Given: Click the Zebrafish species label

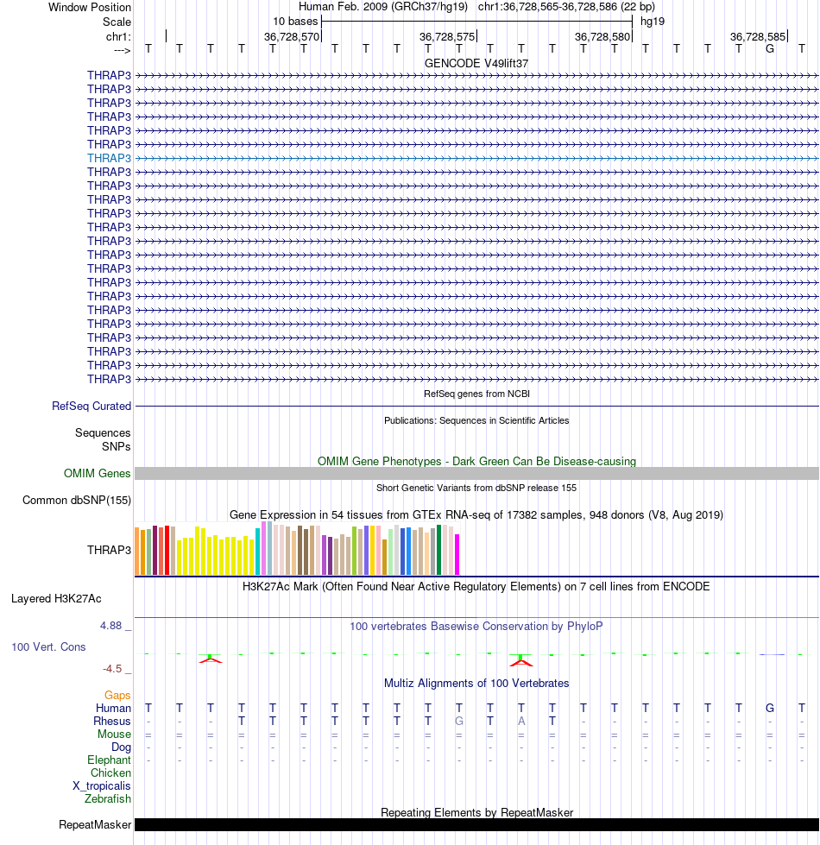Looking at the screenshot, I should 108,798.
